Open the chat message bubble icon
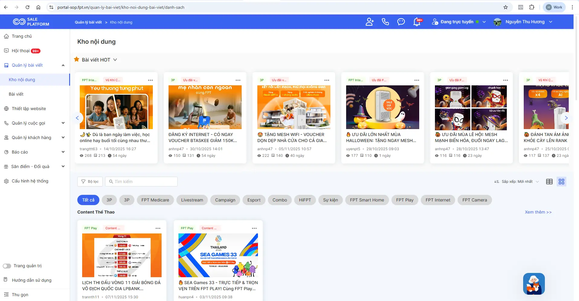This screenshot has width=579, height=301. [x=401, y=22]
